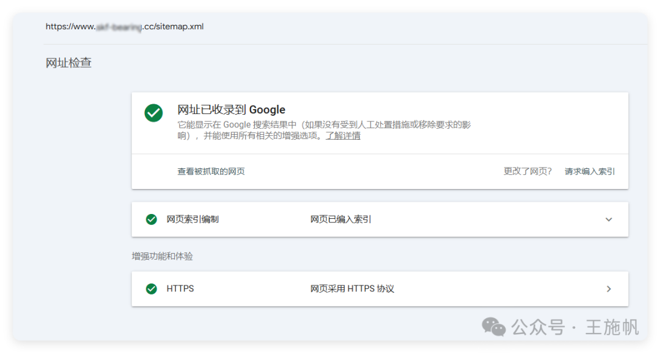The height and width of the screenshot is (353, 660).
Task: Select the sitemap.xml URL field at top
Action: (x=125, y=26)
